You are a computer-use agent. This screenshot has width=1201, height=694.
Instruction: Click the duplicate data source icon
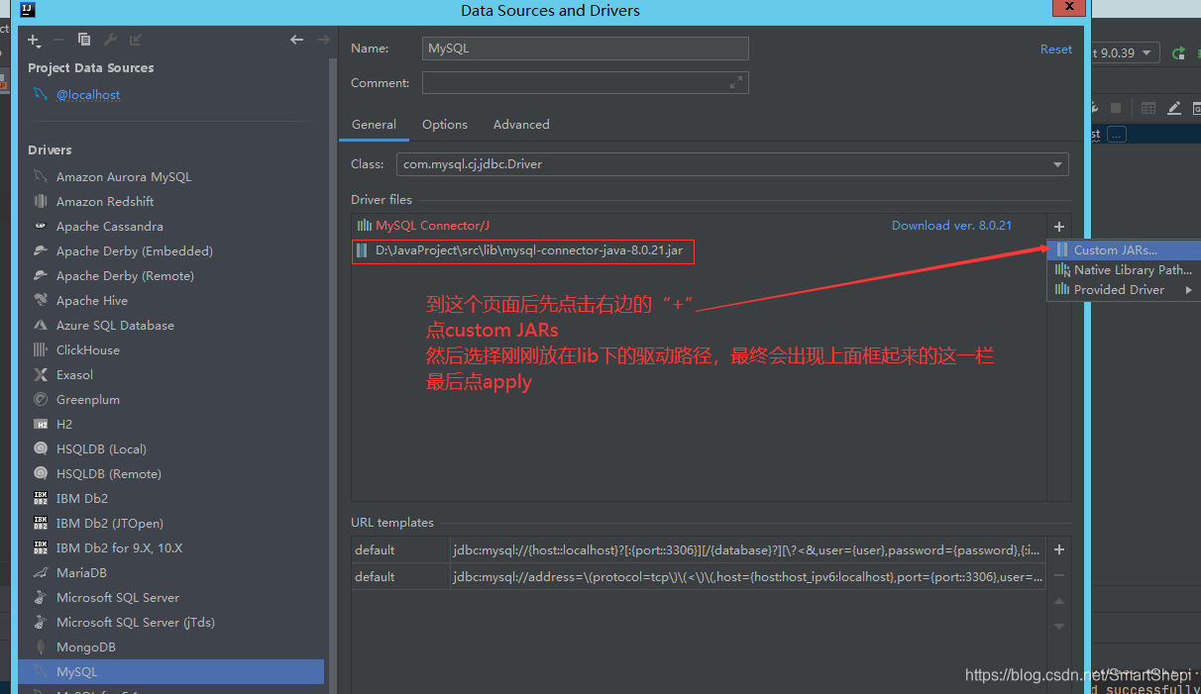[x=84, y=40]
